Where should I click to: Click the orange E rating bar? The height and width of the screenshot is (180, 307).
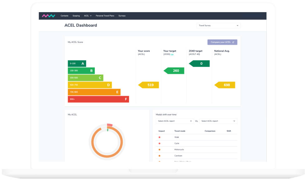[x=94, y=92]
